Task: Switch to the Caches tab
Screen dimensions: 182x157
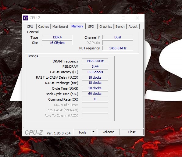Action: point(44,27)
